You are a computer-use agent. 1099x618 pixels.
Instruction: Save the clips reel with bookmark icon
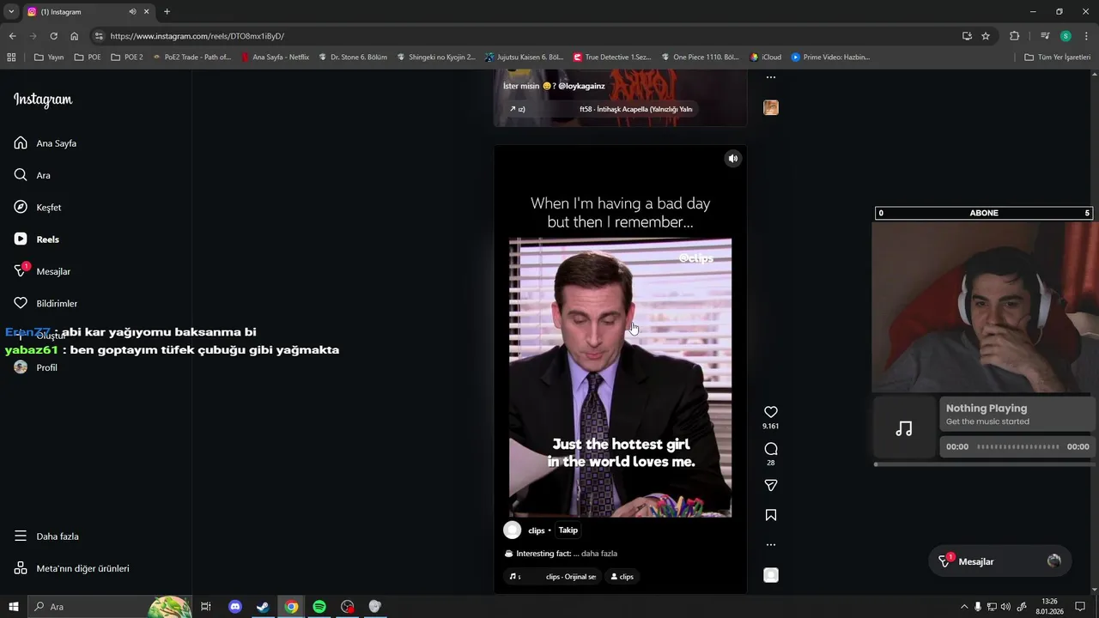tap(770, 515)
